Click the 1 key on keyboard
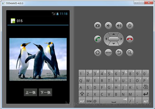Image resolution: width=155 pixels, height=109 pixels. (82, 73)
